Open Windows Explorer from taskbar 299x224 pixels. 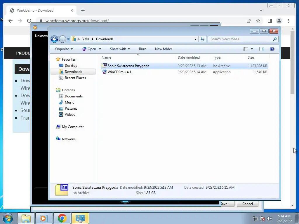pyautogui.click(x=26, y=218)
